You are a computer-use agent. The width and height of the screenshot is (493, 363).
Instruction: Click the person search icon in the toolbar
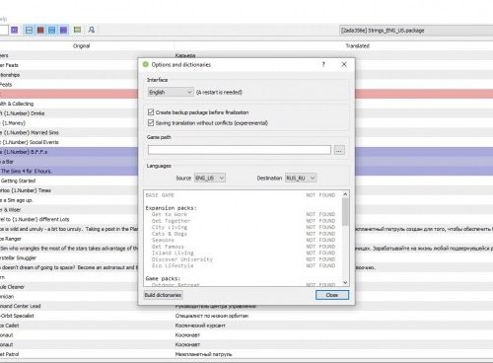coord(92,30)
